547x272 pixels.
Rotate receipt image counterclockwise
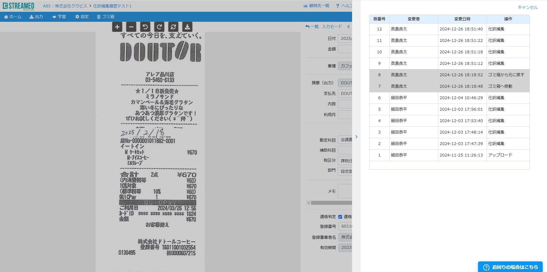tap(145, 27)
